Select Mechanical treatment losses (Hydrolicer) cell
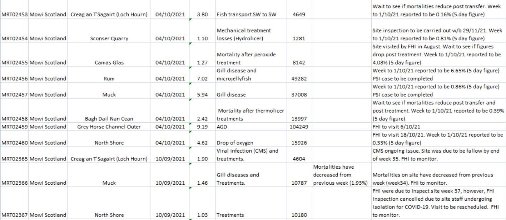 [244, 35]
